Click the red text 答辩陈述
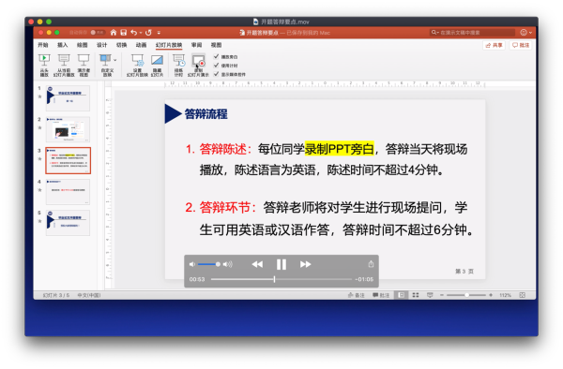This screenshot has height=369, width=563. [x=223, y=149]
